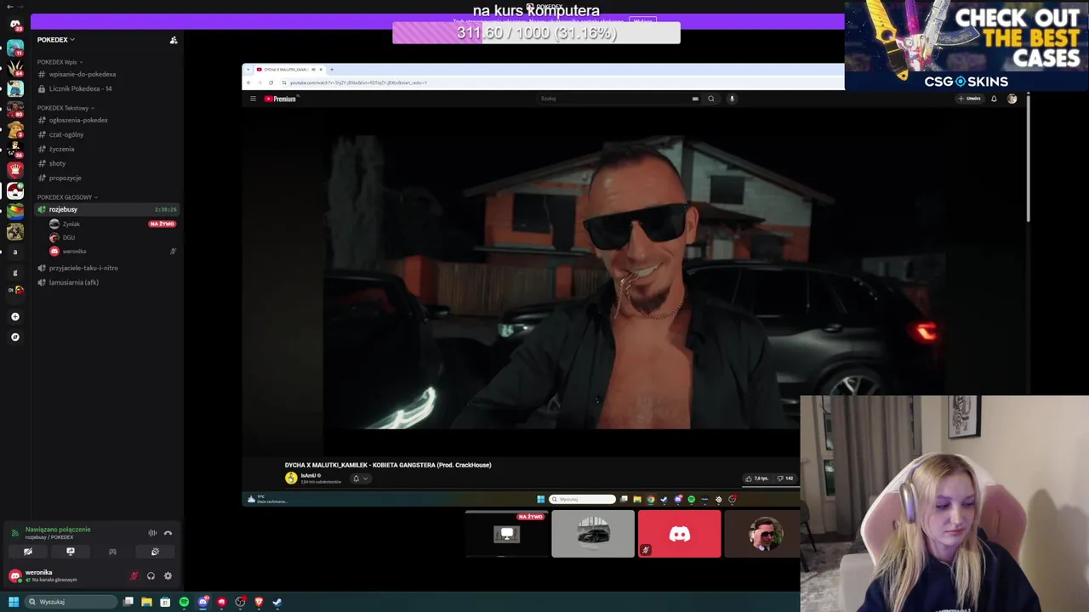Expand POKEDEX server dropdown menu
Screen dimensions: 1089x612
(56, 40)
